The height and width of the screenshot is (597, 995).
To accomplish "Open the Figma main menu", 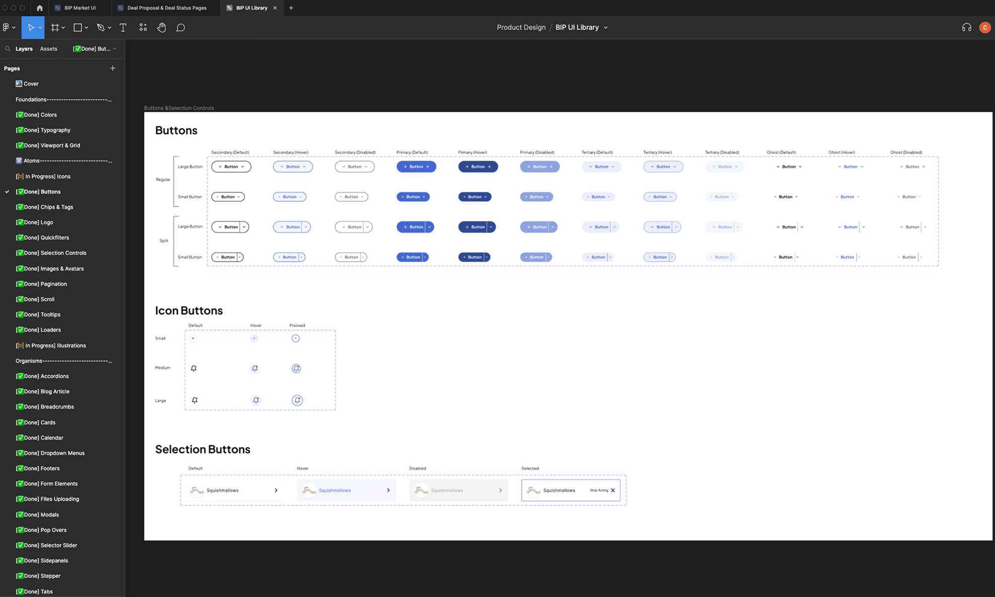I will [6, 28].
